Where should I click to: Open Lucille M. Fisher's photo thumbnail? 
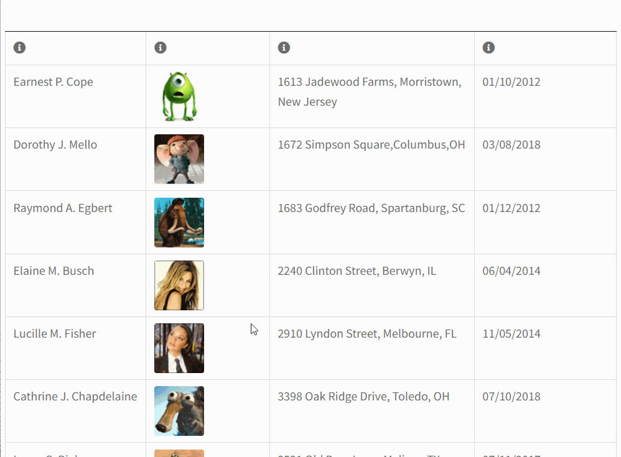179,348
